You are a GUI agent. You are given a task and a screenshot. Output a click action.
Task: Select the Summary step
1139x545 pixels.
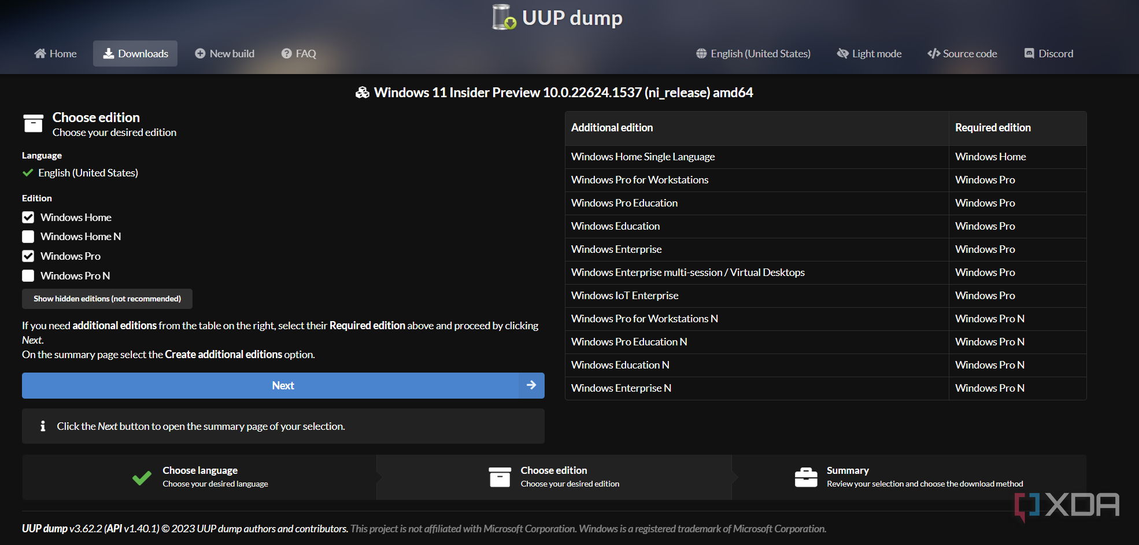tap(909, 477)
